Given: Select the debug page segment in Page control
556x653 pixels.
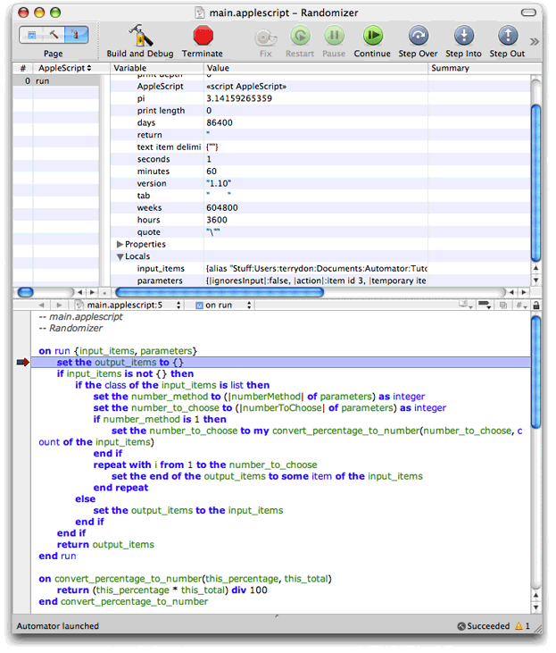Looking at the screenshot, I should [x=75, y=35].
